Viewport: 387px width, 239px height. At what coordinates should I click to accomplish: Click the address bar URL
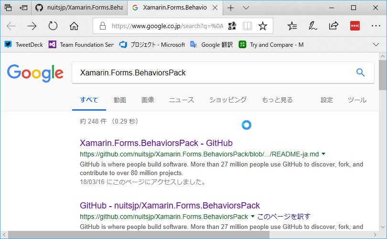pyautogui.click(x=167, y=26)
